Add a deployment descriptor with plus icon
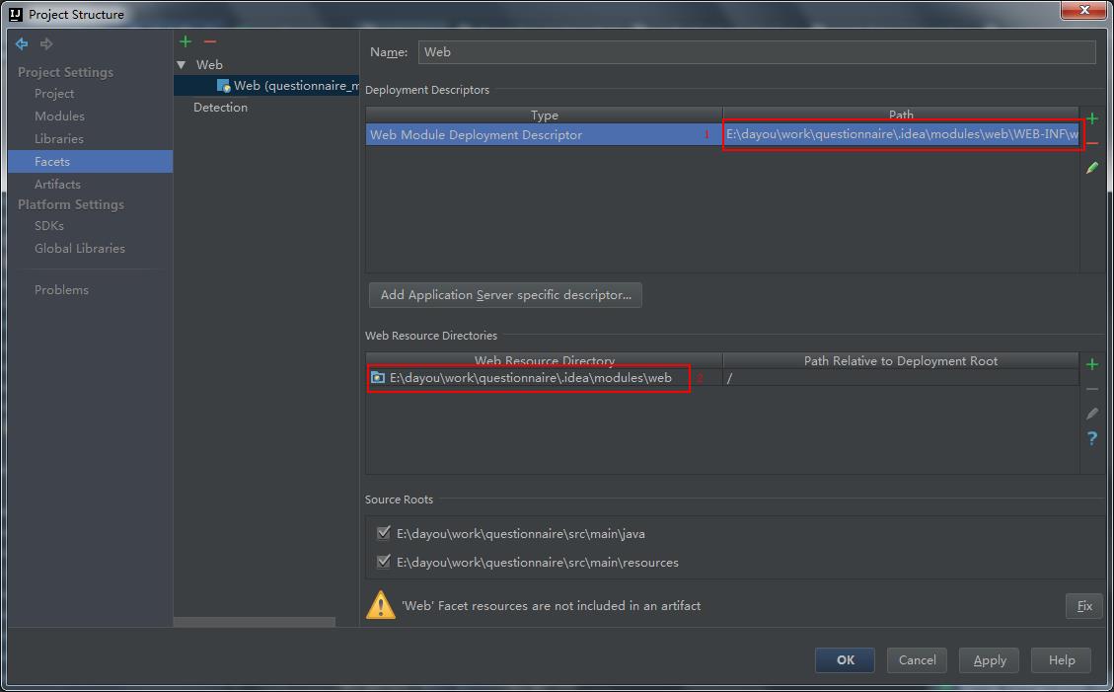Screen dimensions: 1114x692 1092,118
